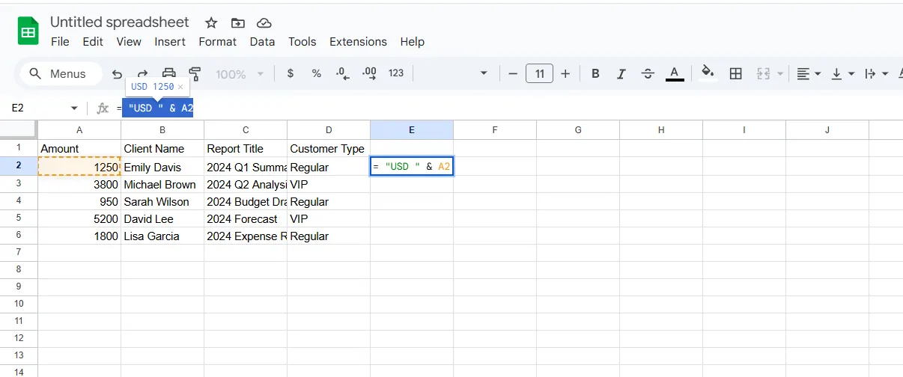This screenshot has width=903, height=377.
Task: Click the undo arrow in the toolbar
Action: (x=117, y=73)
